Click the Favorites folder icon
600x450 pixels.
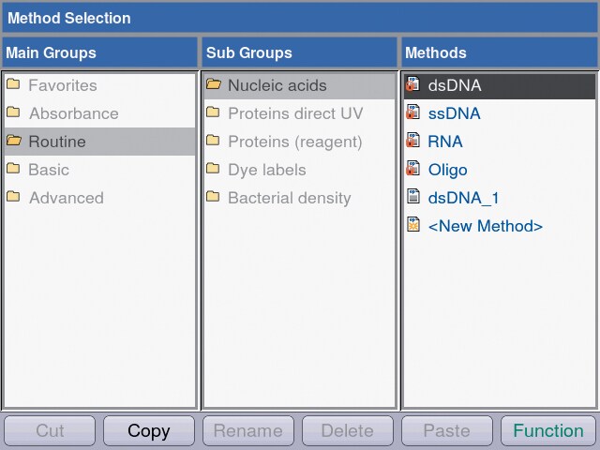pos(13,83)
